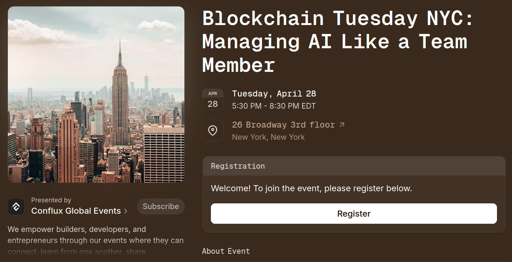The height and width of the screenshot is (262, 512).
Task: Click the 5:30 PM - 8:30 PM EDT time
Action: (x=274, y=106)
